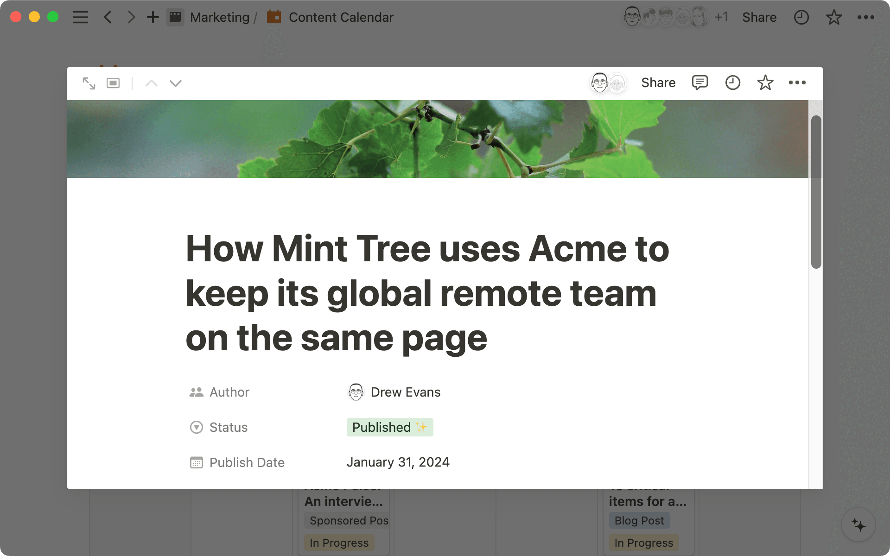
Task: View page history clock in modal toolbar
Action: [732, 83]
